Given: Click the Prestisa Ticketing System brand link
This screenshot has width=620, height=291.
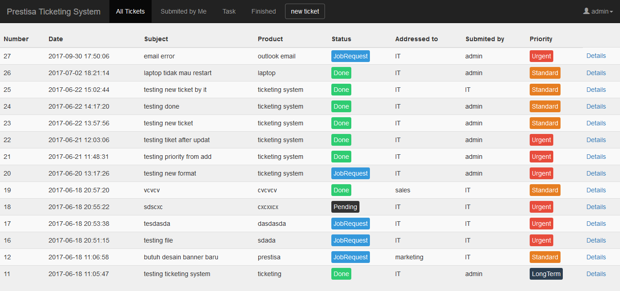Looking at the screenshot, I should [54, 11].
